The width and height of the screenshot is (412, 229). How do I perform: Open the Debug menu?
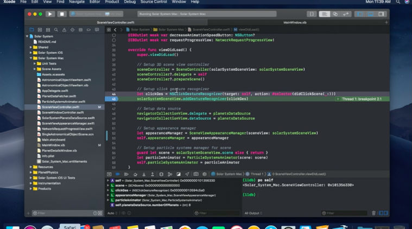[x=130, y=2]
